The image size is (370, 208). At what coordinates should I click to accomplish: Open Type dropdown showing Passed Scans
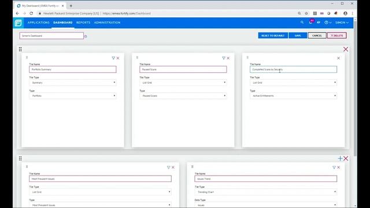click(183, 96)
